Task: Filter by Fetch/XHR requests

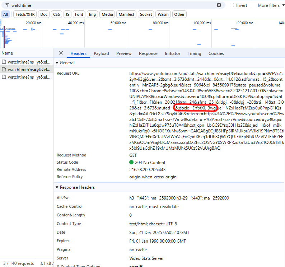Action: coord(25,14)
